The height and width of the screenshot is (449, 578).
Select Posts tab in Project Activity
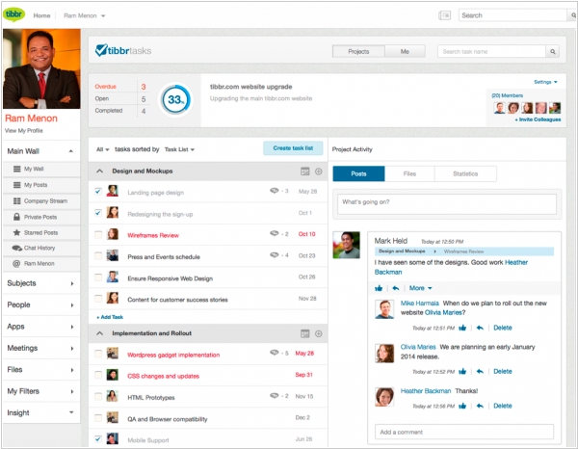[x=358, y=173]
